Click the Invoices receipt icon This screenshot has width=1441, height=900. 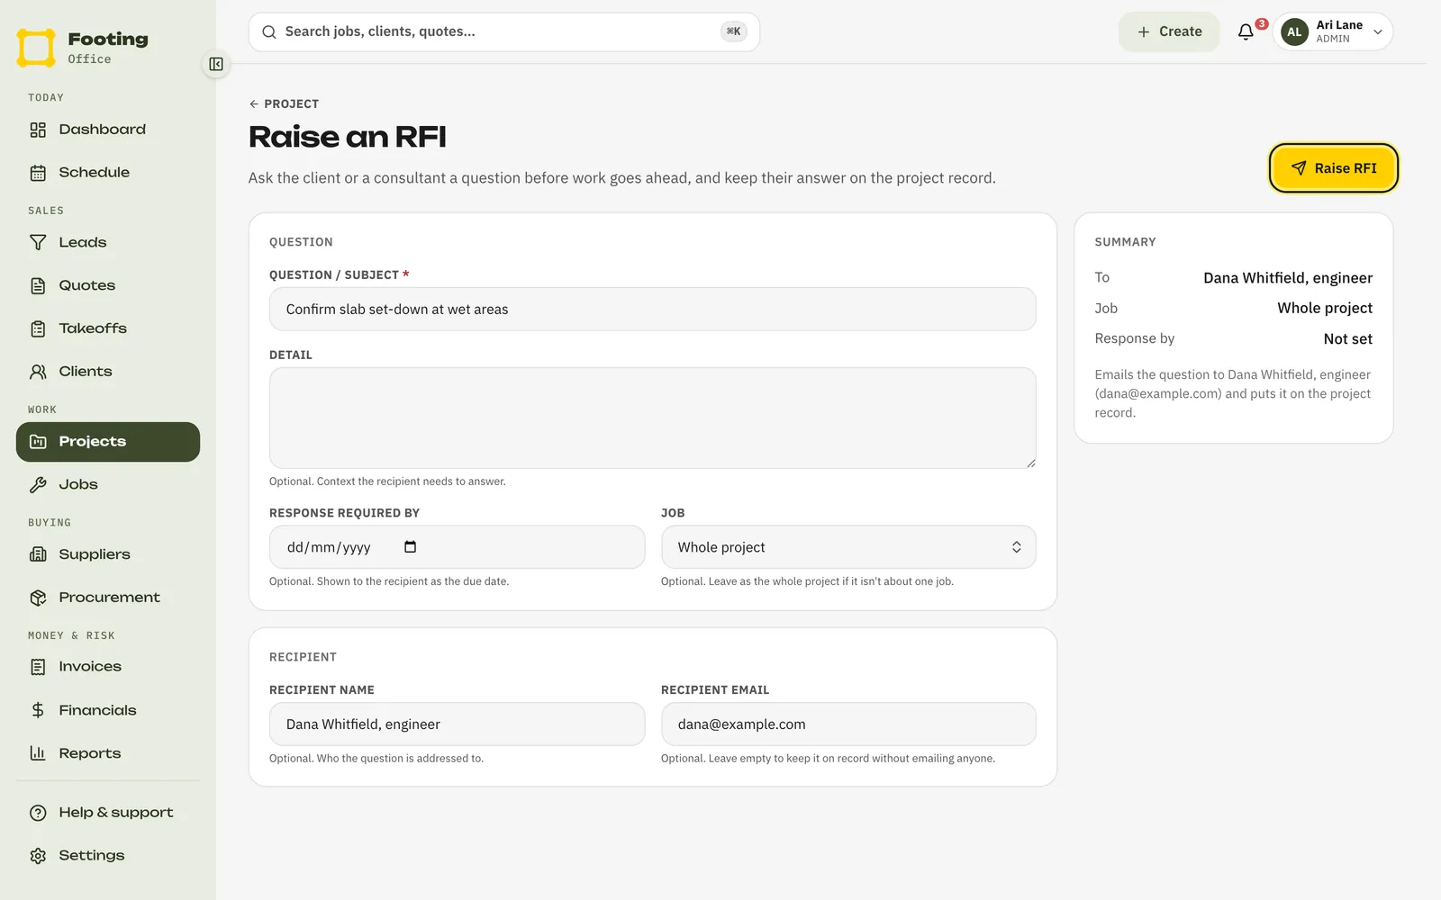(x=38, y=667)
